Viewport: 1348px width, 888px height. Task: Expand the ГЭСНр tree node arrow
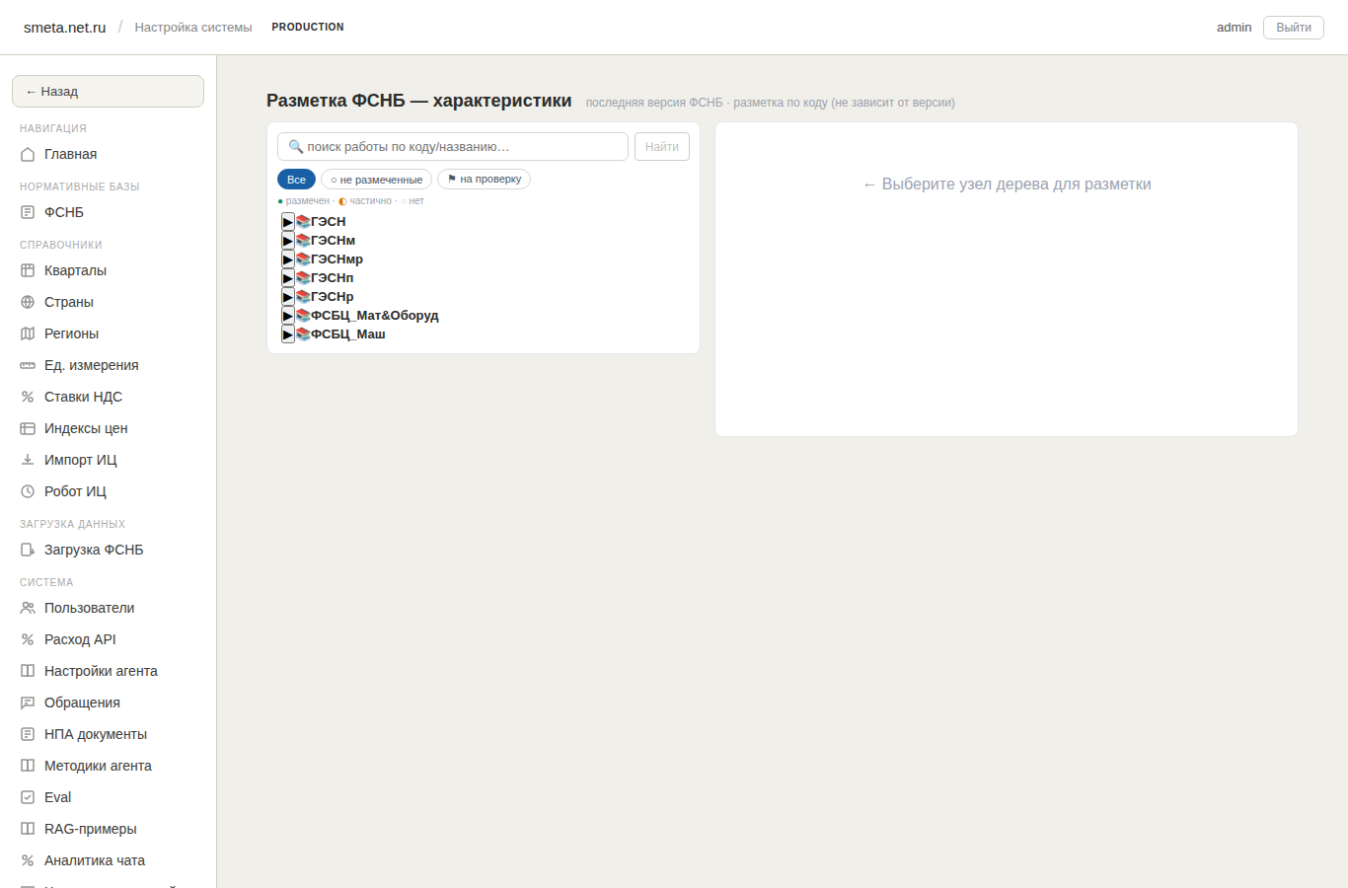(288, 297)
